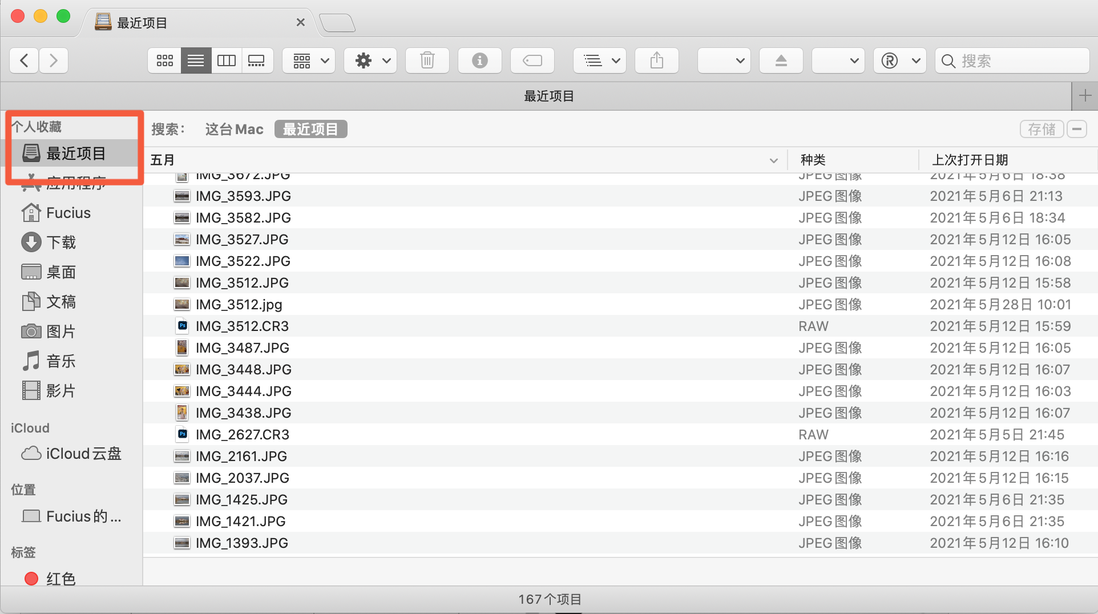Viewport: 1098px width, 614px height.
Task: Open the group-by arrangement dropdown
Action: point(309,60)
